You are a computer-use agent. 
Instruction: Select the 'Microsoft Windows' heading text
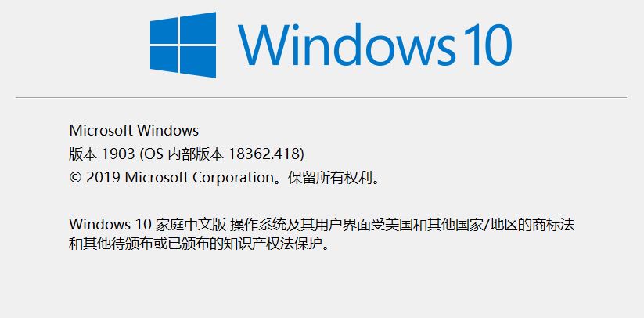[x=134, y=131]
